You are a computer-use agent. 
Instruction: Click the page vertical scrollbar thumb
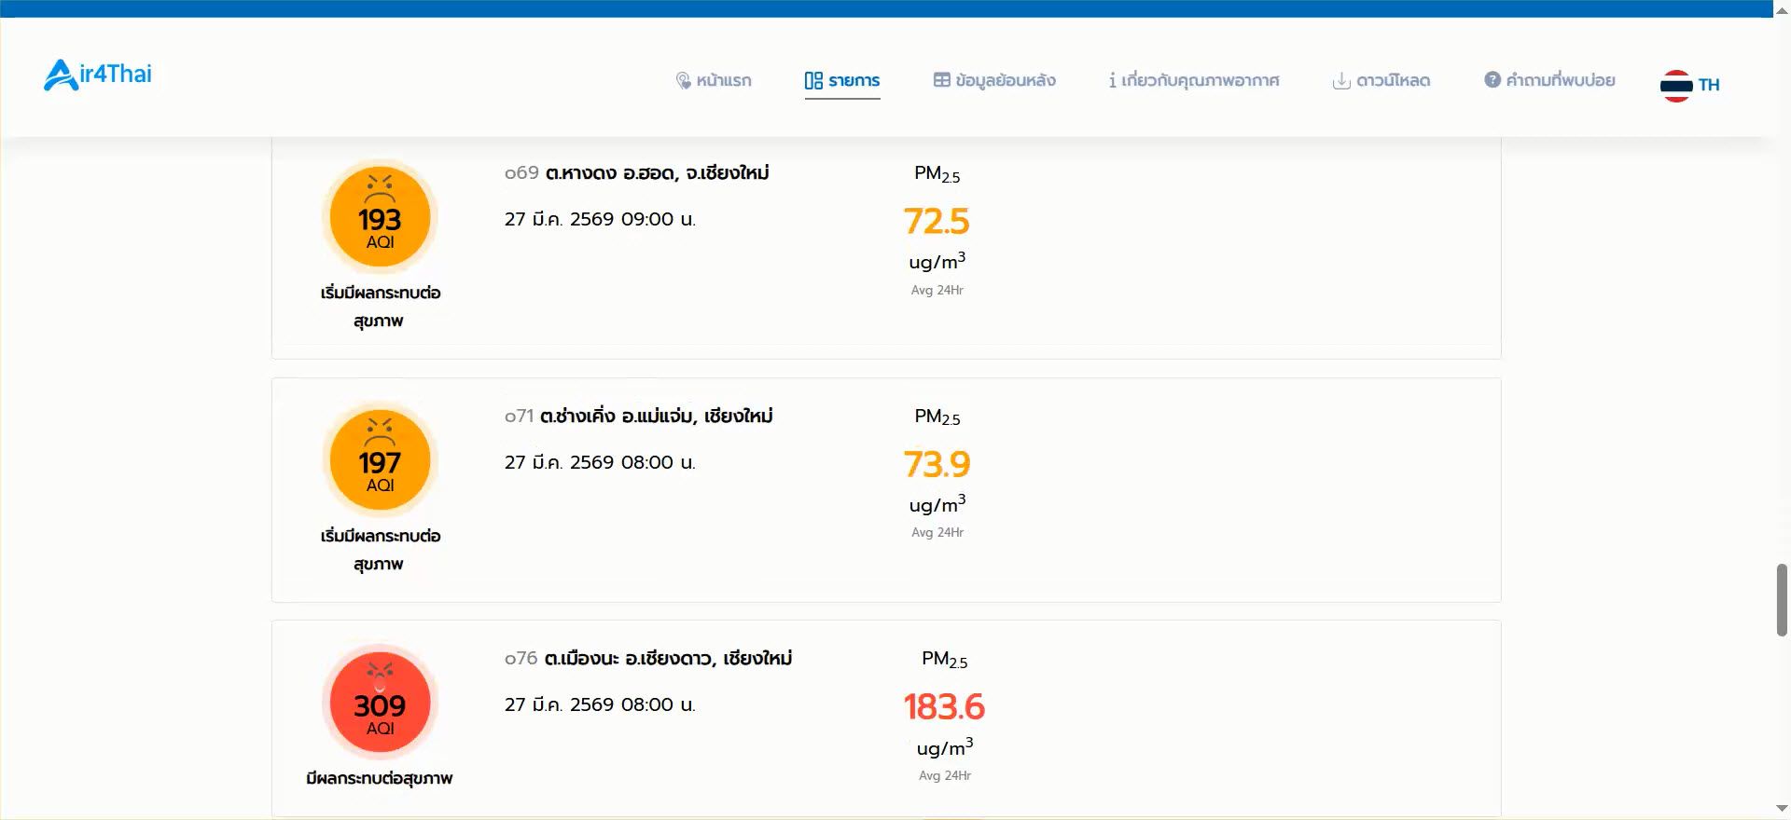(1782, 600)
